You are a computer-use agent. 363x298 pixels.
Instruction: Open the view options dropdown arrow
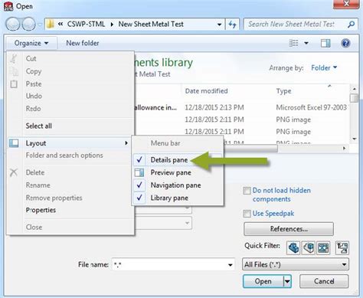[306, 43]
